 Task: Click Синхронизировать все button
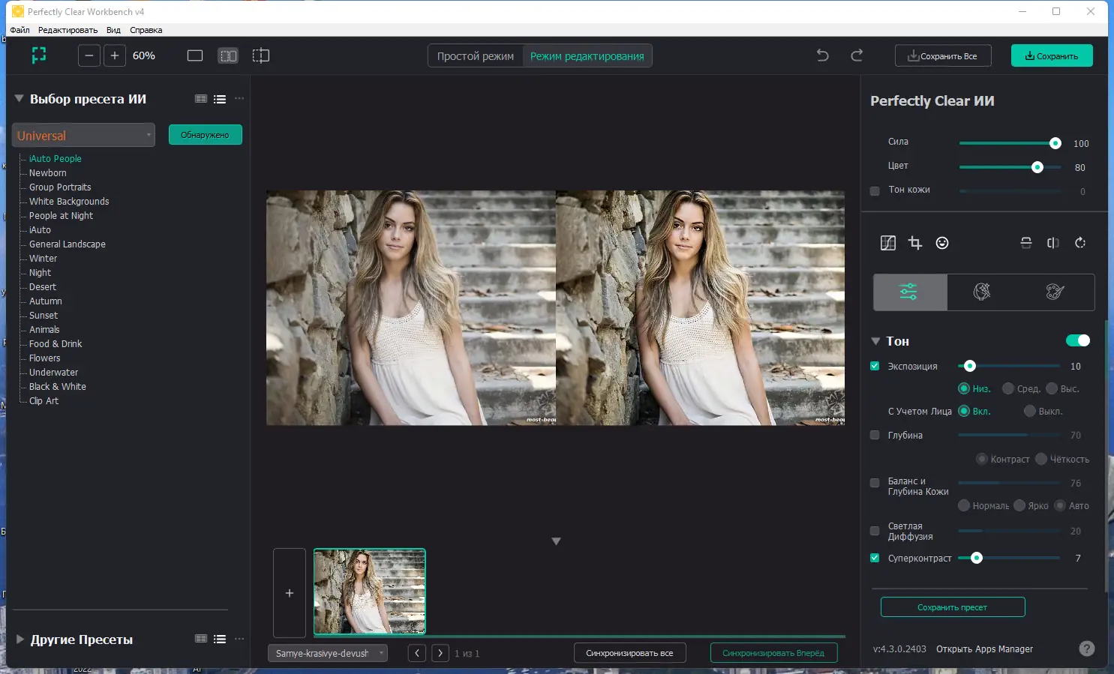(x=629, y=653)
